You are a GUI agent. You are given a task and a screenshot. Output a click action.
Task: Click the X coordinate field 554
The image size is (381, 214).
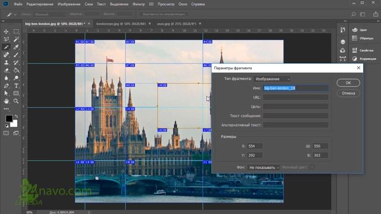tap(255, 146)
